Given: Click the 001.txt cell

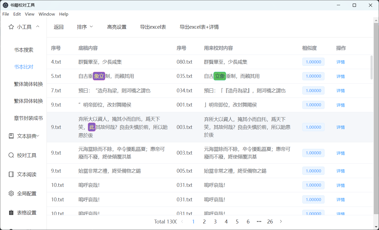Looking at the screenshot, I should (185, 105).
